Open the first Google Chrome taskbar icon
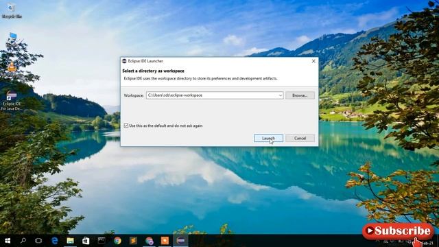Screen dimensions: 439x247 (117, 241)
